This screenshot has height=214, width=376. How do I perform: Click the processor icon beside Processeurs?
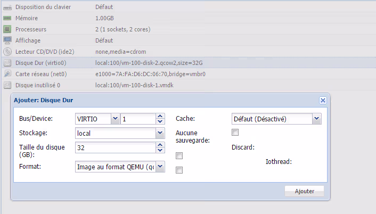pos(7,29)
